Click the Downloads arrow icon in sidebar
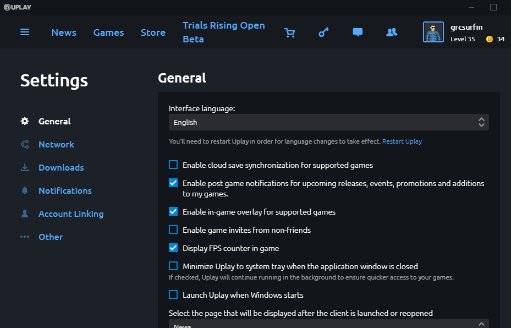Viewport: 511px width, 328px height. click(x=25, y=167)
